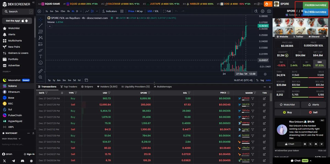Viewport: 330px width, 164px height.
Task: Toggle the auto scale option
Action: pos(268,80)
